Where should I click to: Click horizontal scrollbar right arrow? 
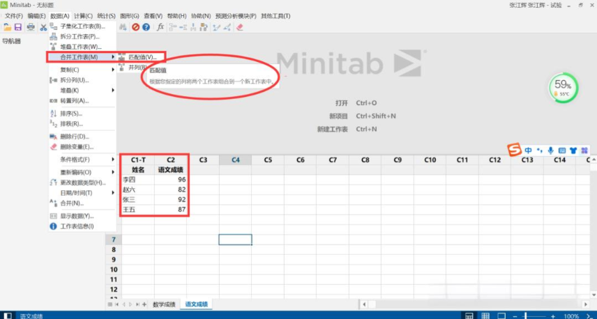pos(586,304)
